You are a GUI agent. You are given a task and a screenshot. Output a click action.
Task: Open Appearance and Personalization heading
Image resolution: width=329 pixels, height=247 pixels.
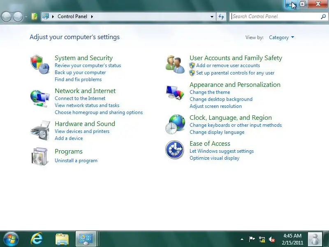pyautogui.click(x=235, y=84)
